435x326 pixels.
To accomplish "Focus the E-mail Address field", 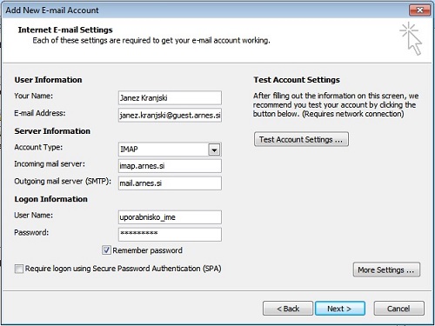I will tap(170, 115).
